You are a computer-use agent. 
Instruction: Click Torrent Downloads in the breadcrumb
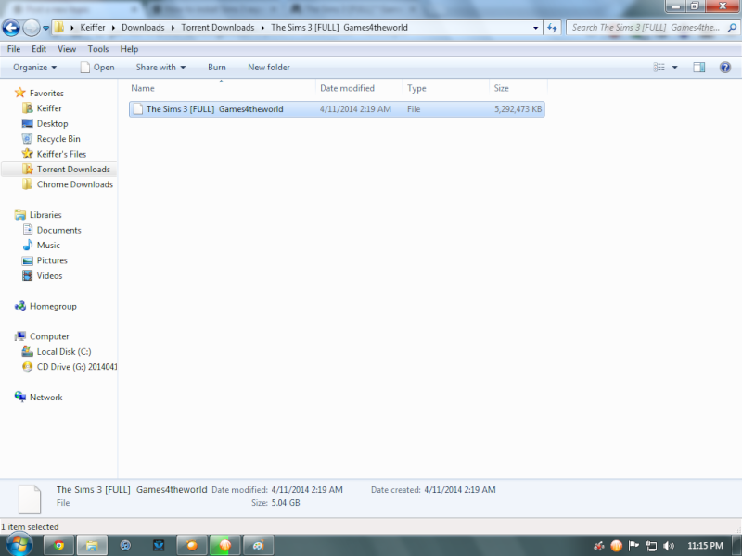pyautogui.click(x=218, y=28)
